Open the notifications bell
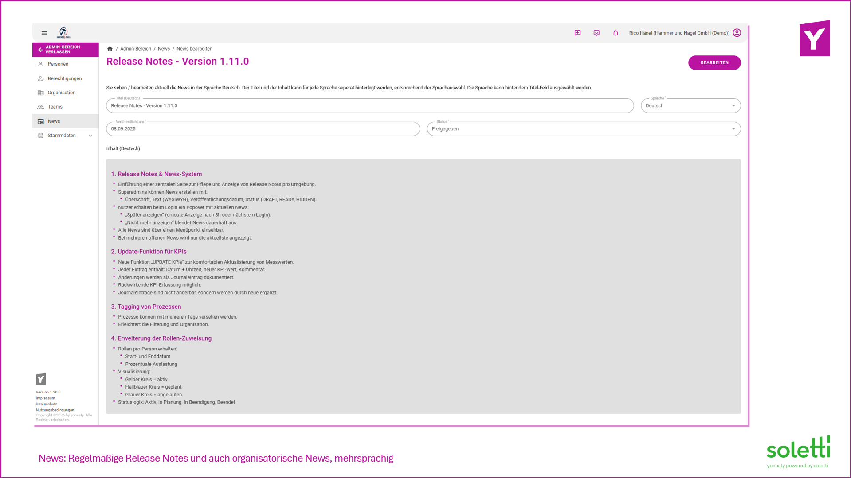Viewport: 851px width, 478px height. (x=616, y=33)
